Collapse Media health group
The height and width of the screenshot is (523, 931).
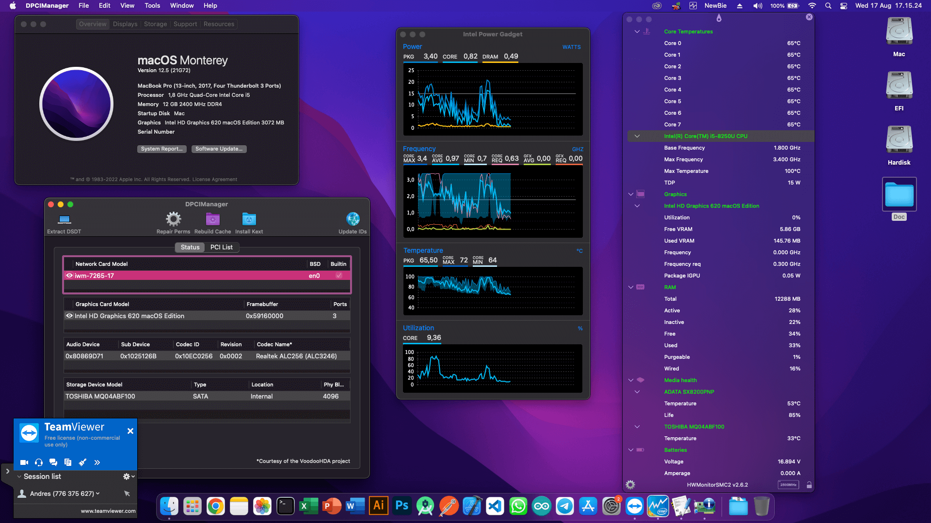[631, 380]
